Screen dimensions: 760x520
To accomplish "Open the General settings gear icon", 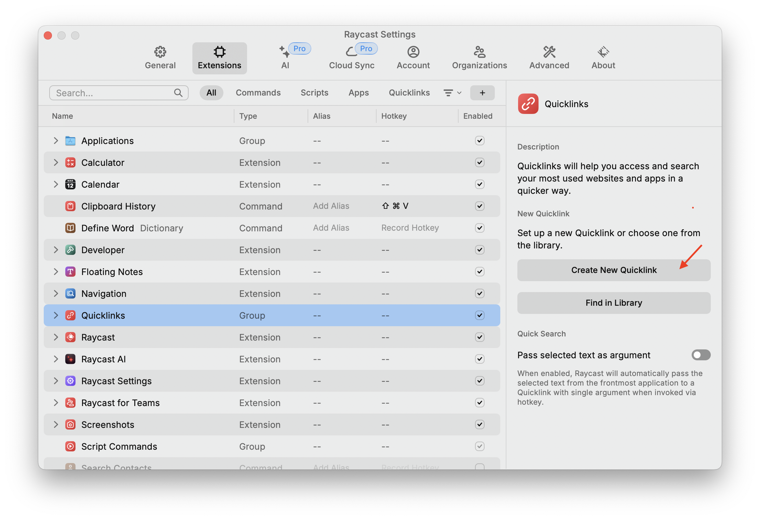I will coord(160,52).
